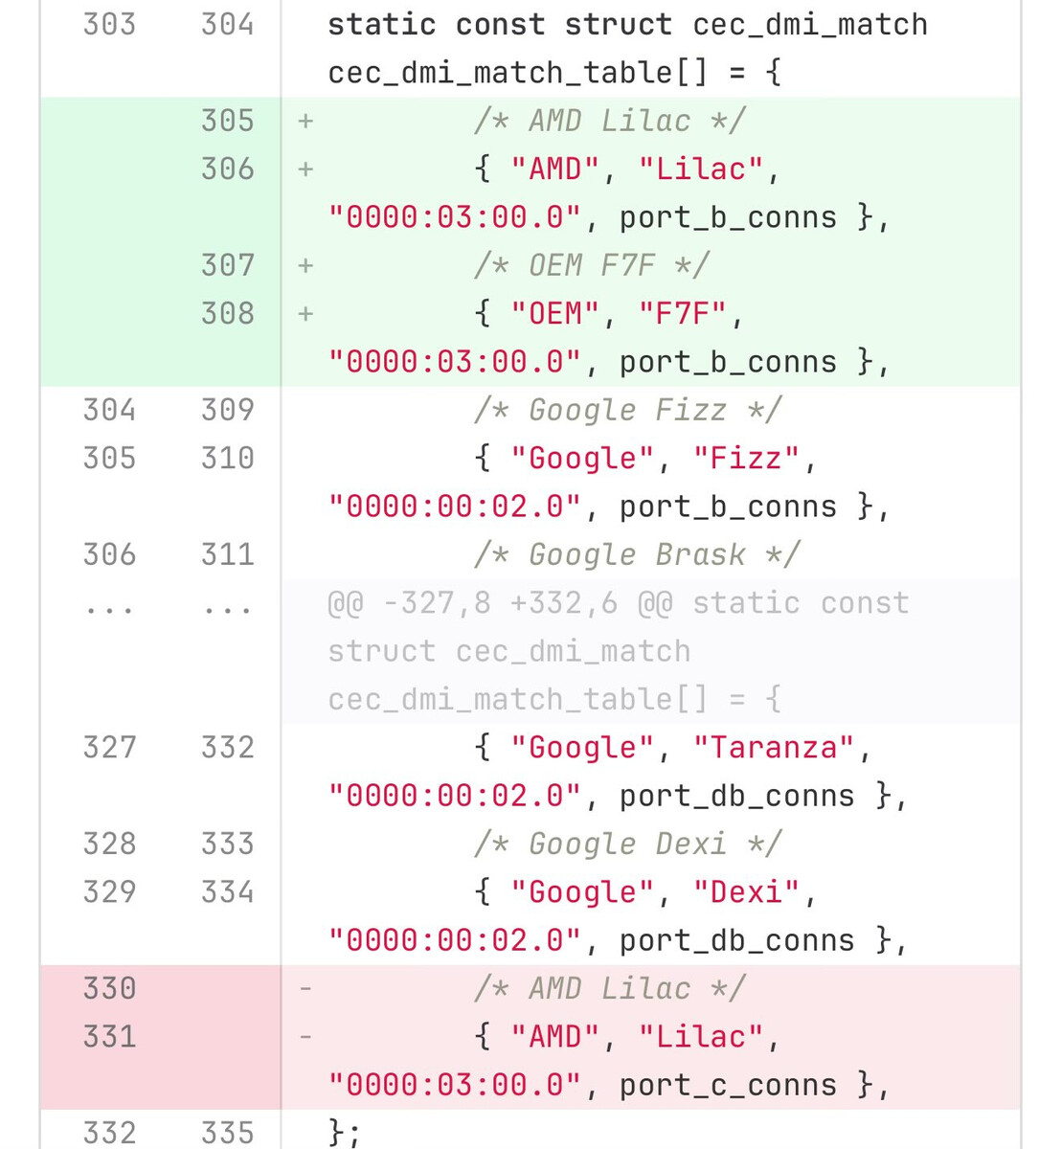This screenshot has width=1061, height=1149.
Task: Click the minus marker on removed line 331
Action: click(x=305, y=1037)
